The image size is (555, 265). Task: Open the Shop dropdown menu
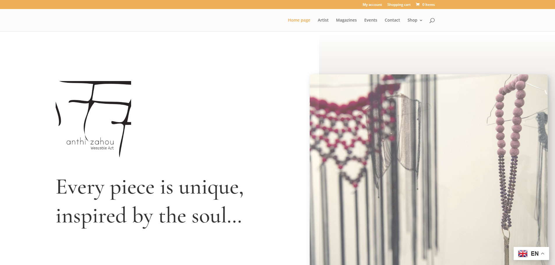pyautogui.click(x=415, y=20)
